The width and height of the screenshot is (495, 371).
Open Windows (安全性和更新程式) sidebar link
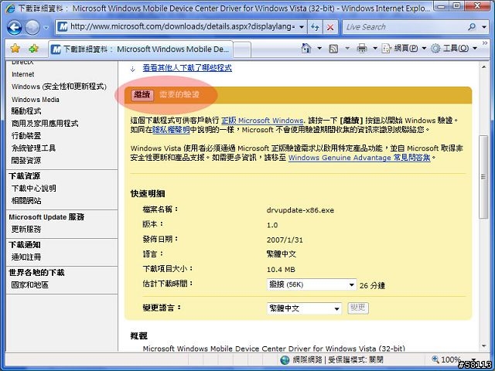point(59,87)
